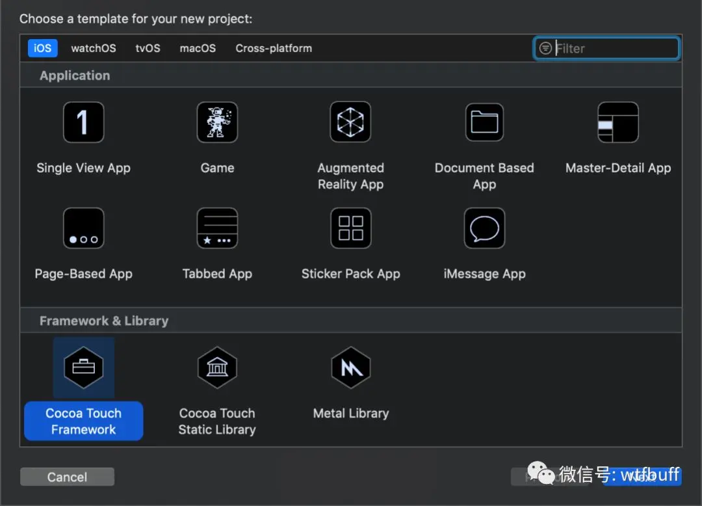
Task: Select the Sticker Pack App grid icon
Action: [350, 228]
